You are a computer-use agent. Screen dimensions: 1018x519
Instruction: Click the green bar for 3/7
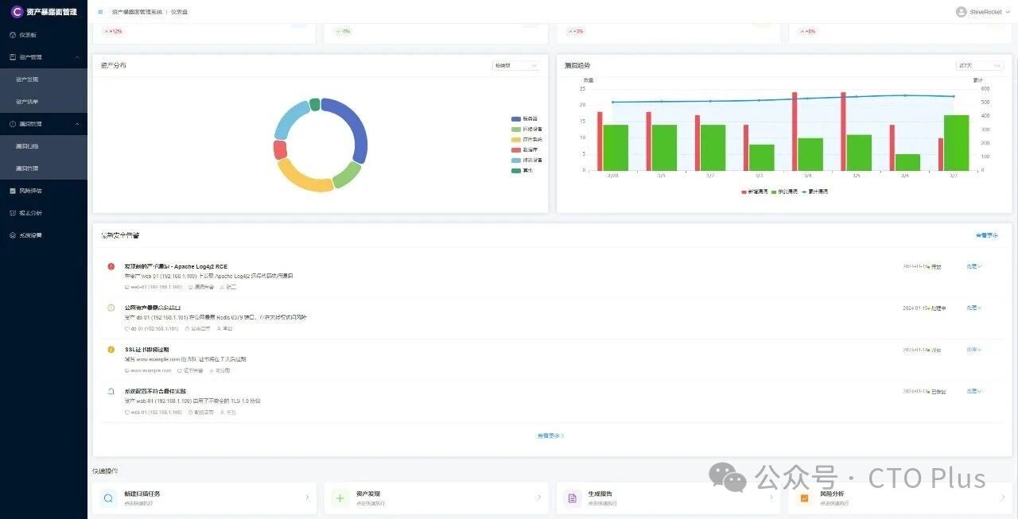(956, 142)
